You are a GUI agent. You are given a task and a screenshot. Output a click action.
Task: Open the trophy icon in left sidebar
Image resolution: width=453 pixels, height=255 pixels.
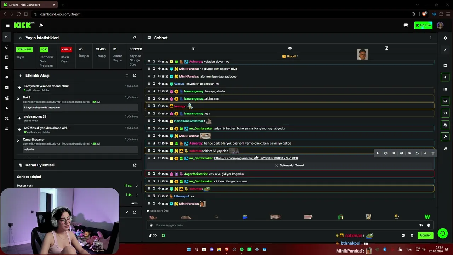pyautogui.click(x=7, y=78)
